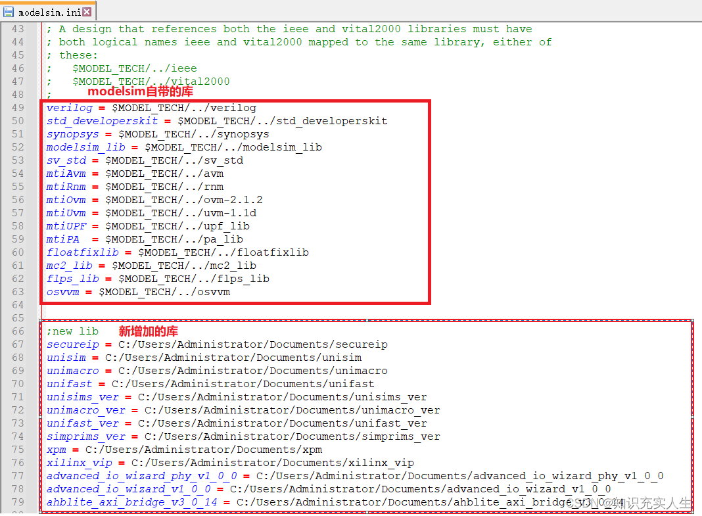This screenshot has width=702, height=516.
Task: Click the 'flps_lib' key name
Action: (x=72, y=279)
